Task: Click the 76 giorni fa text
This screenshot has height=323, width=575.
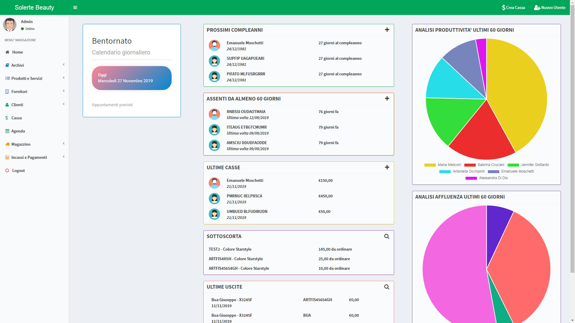Action: click(x=329, y=112)
